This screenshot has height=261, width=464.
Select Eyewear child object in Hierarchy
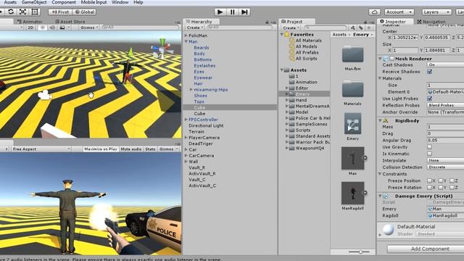[x=203, y=78]
